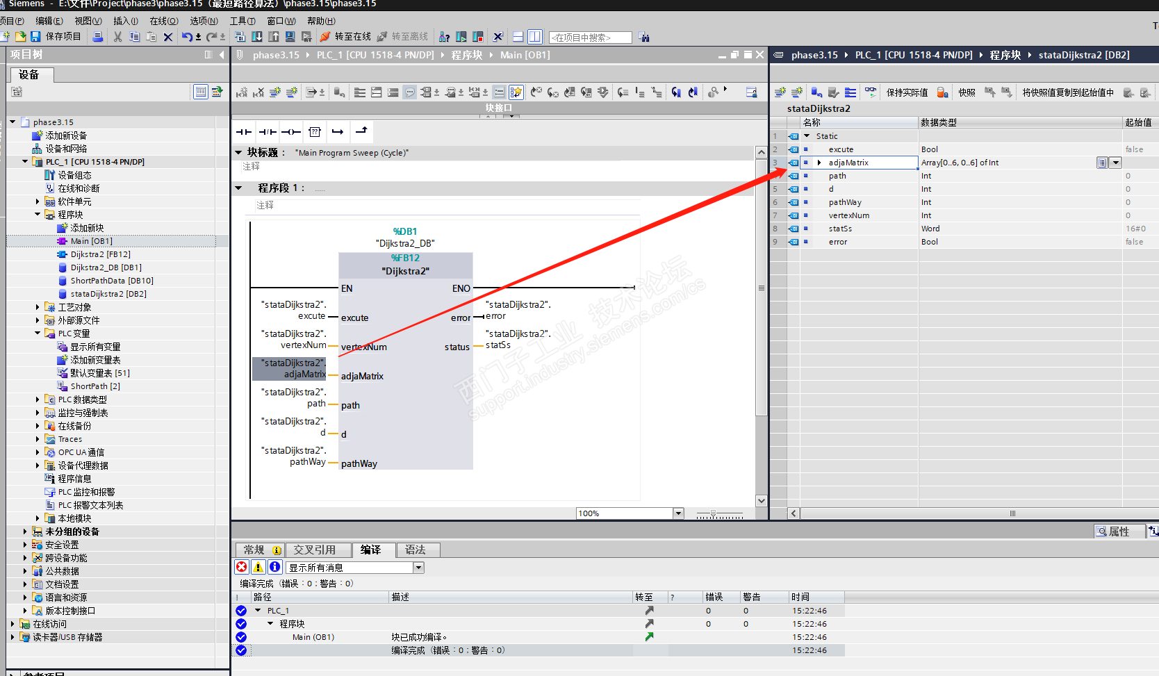Image resolution: width=1159 pixels, height=676 pixels.
Task: Expand the PLC 数据类型 node
Action: pos(38,399)
